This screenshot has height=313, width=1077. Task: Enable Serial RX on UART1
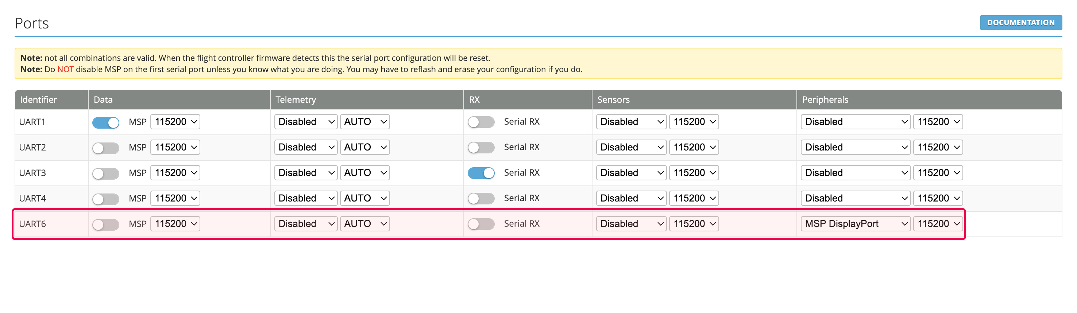481,122
